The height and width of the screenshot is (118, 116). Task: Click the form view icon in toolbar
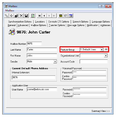71,16
